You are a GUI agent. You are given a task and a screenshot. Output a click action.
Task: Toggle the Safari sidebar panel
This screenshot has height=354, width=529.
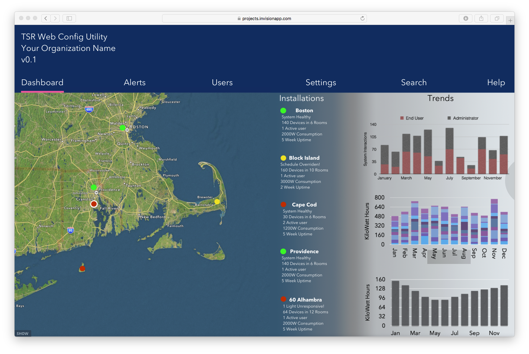click(69, 18)
